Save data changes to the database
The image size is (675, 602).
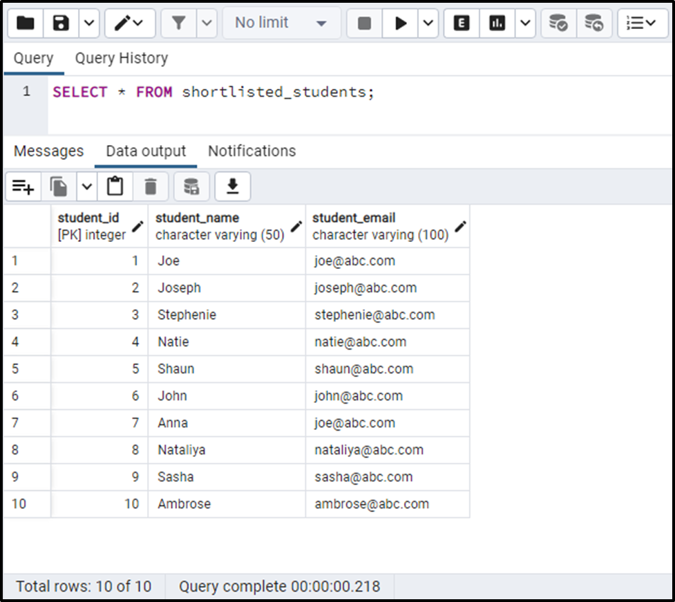coord(190,186)
